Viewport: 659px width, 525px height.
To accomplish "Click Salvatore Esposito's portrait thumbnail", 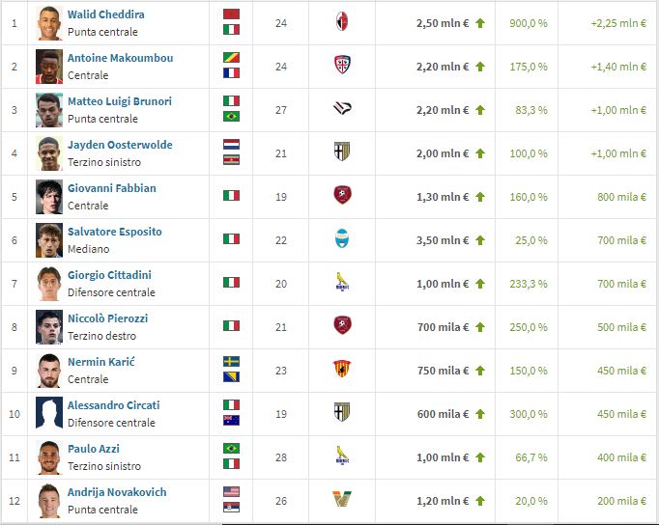I will coord(49,239).
